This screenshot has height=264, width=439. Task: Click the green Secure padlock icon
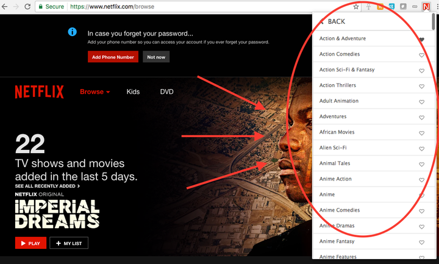pyautogui.click(x=40, y=7)
